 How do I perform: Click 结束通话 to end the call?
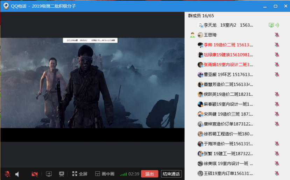[x=171, y=174]
